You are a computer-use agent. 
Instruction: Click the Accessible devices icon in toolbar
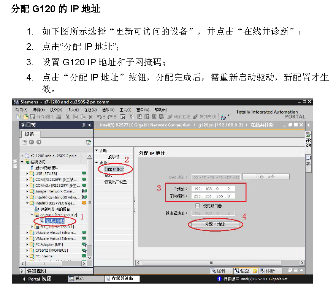point(223,117)
